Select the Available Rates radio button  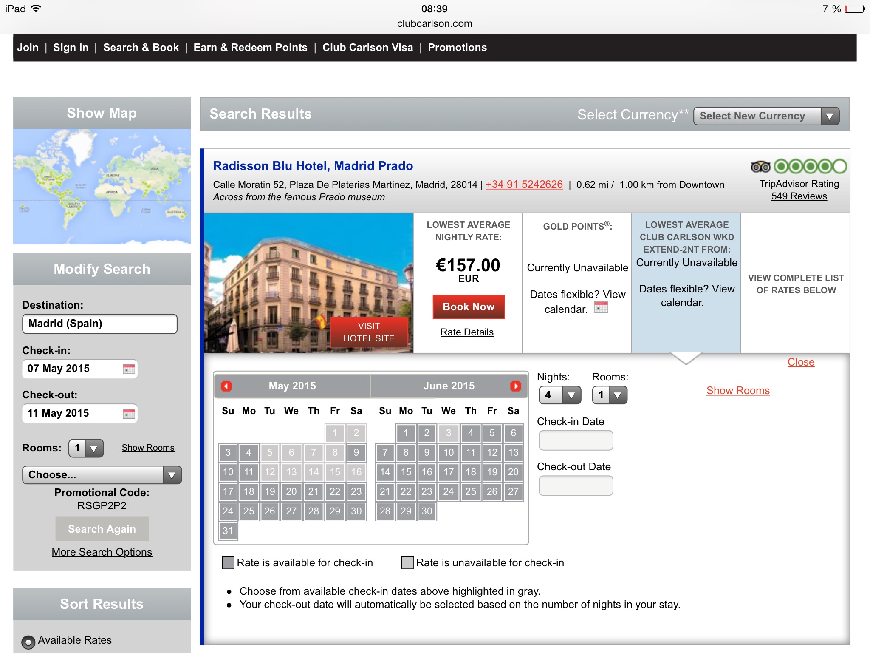pos(28,642)
